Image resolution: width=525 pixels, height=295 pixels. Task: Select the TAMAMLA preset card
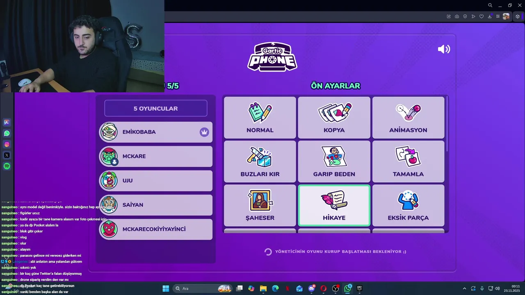click(408, 161)
